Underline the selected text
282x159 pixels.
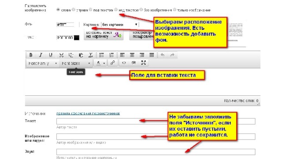51,55
